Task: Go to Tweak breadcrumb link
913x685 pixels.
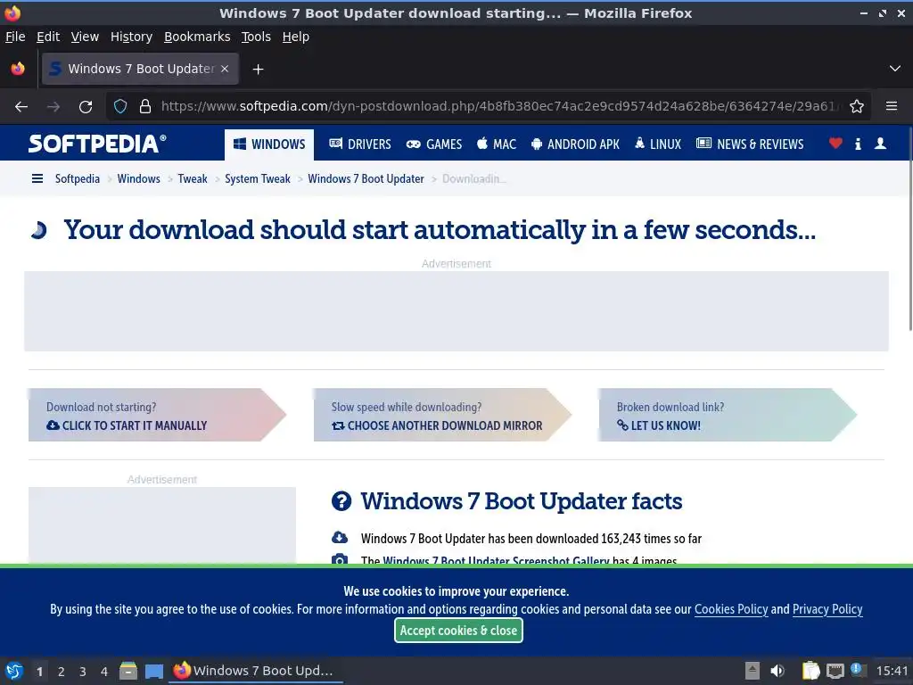Action: [x=193, y=178]
